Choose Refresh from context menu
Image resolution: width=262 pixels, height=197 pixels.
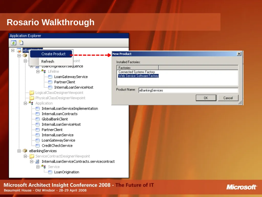[x=51, y=62]
